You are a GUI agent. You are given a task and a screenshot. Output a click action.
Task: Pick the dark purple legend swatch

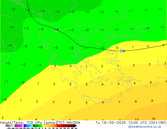click(x=16, y=126)
